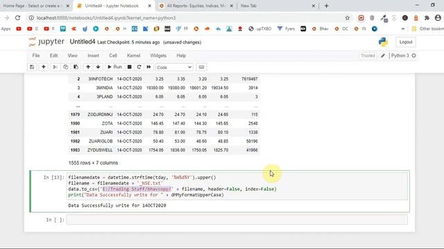The width and height of the screenshot is (444, 249).
Task: Click the Trusted notebook indicator
Action: click(x=368, y=55)
